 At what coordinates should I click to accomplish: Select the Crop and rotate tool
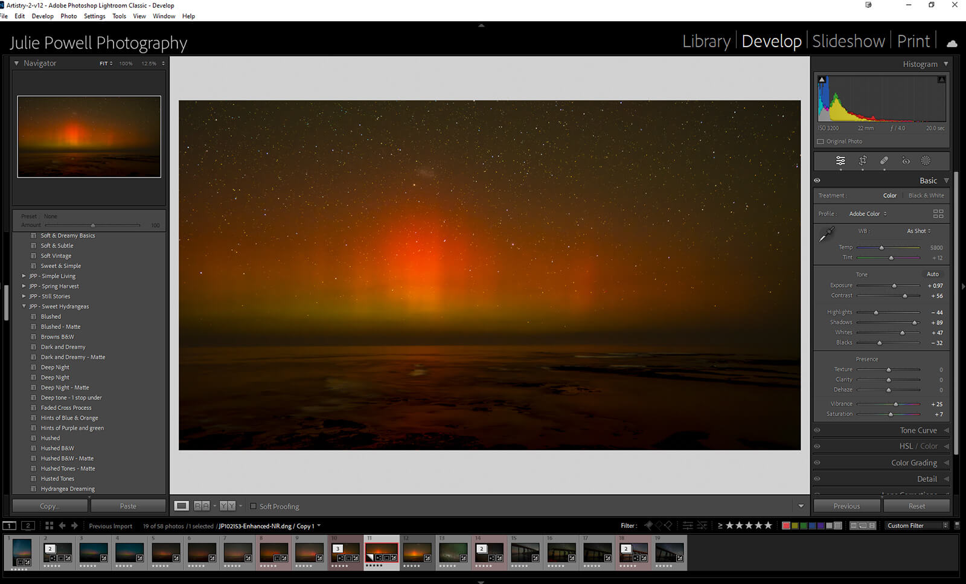pyautogui.click(x=863, y=161)
